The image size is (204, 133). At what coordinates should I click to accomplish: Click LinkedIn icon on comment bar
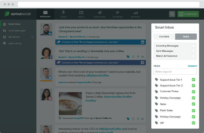143,42
